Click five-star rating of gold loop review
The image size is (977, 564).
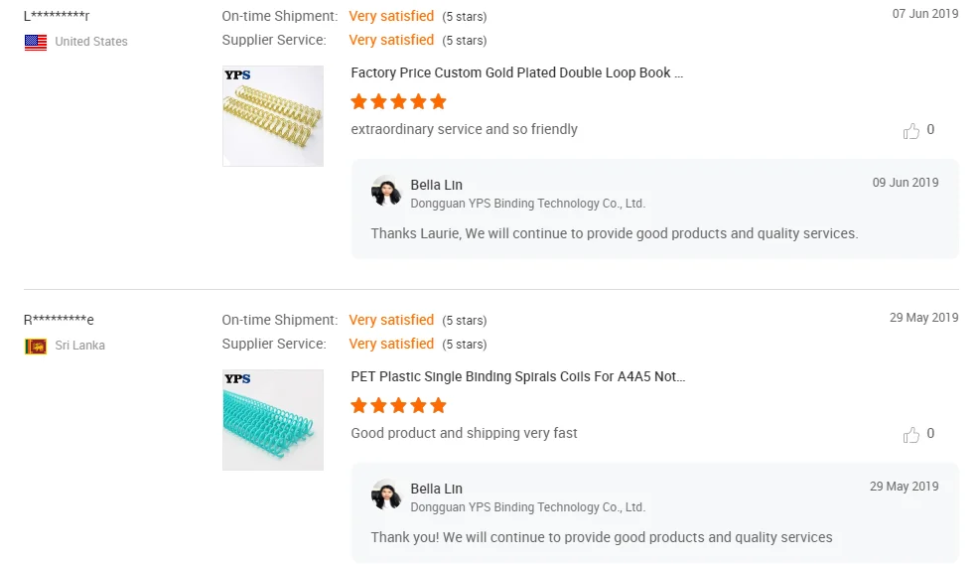398,101
